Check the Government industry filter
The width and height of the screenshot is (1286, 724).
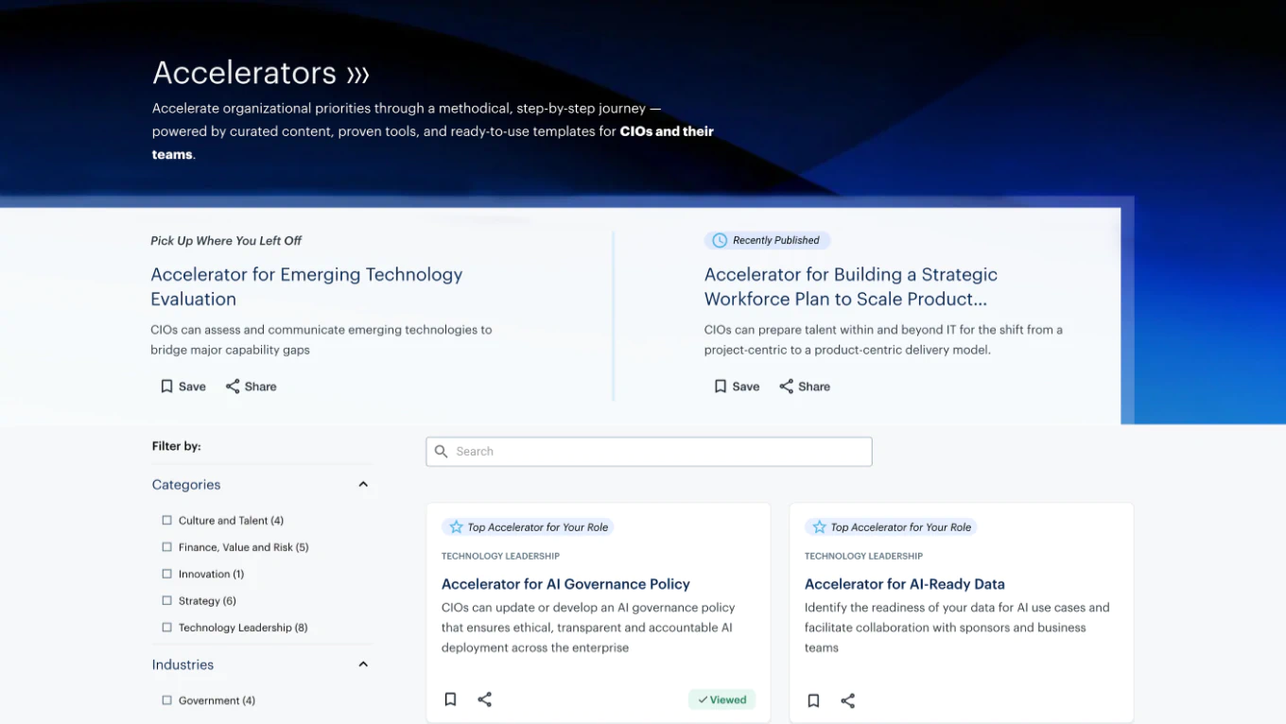point(166,699)
